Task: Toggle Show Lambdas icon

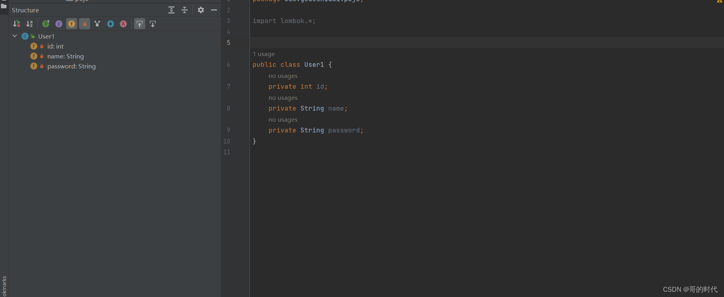Action: [x=123, y=24]
